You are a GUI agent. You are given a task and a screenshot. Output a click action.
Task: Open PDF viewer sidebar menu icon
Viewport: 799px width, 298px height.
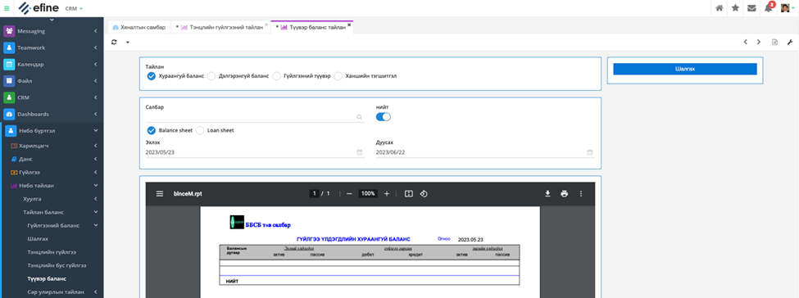(160, 193)
